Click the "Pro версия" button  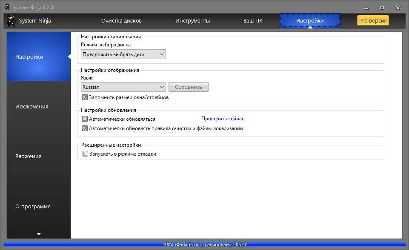click(373, 20)
